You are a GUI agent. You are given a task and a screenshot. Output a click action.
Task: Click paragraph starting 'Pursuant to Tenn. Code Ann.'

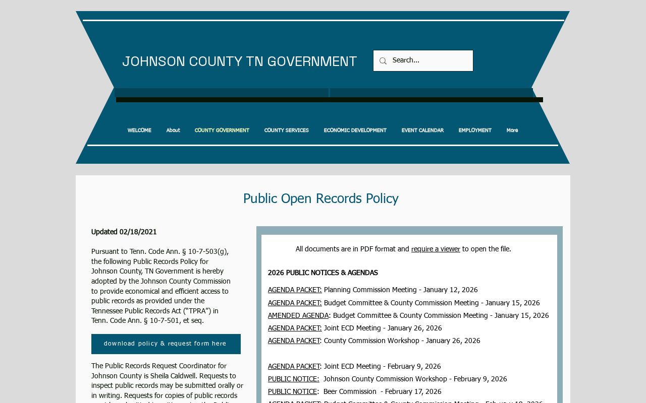(161, 286)
